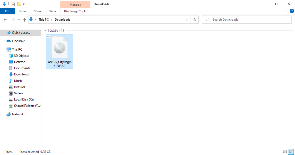The image size is (295, 155).
Task: Open the Disc Image Tools tab
Action: pos(75,11)
